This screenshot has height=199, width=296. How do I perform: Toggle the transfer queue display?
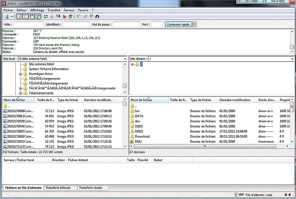[x=38, y=17]
